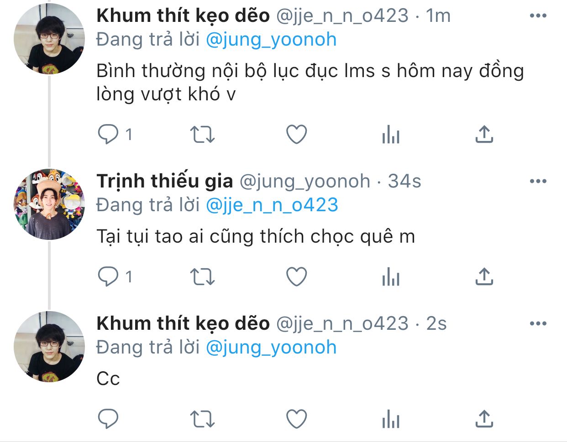This screenshot has width=567, height=442.
Task: Open Trịnh thiếu gia's profile avatar
Action: click(49, 204)
